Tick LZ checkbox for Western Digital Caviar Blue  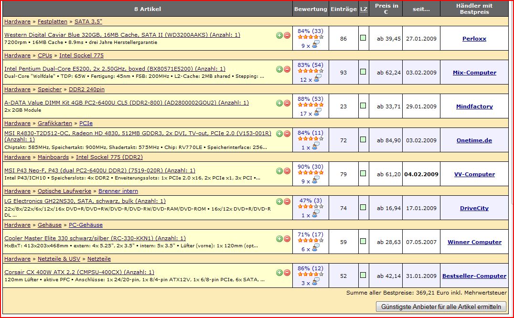(363, 38)
